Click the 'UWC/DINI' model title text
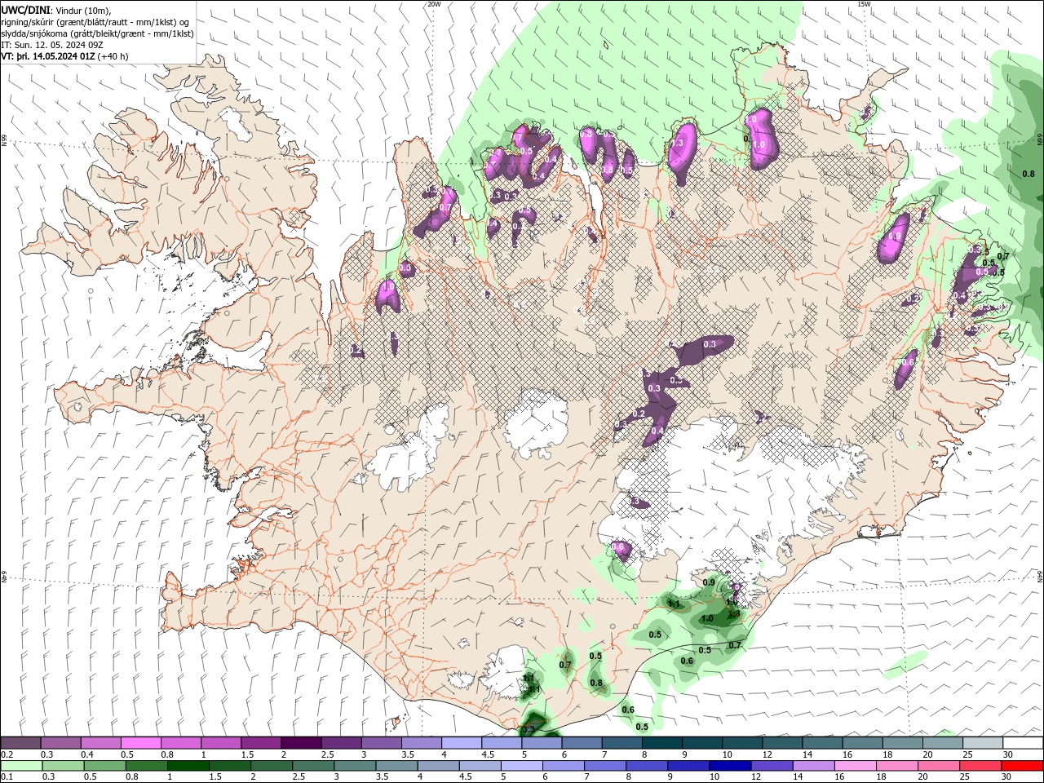 pyautogui.click(x=25, y=10)
